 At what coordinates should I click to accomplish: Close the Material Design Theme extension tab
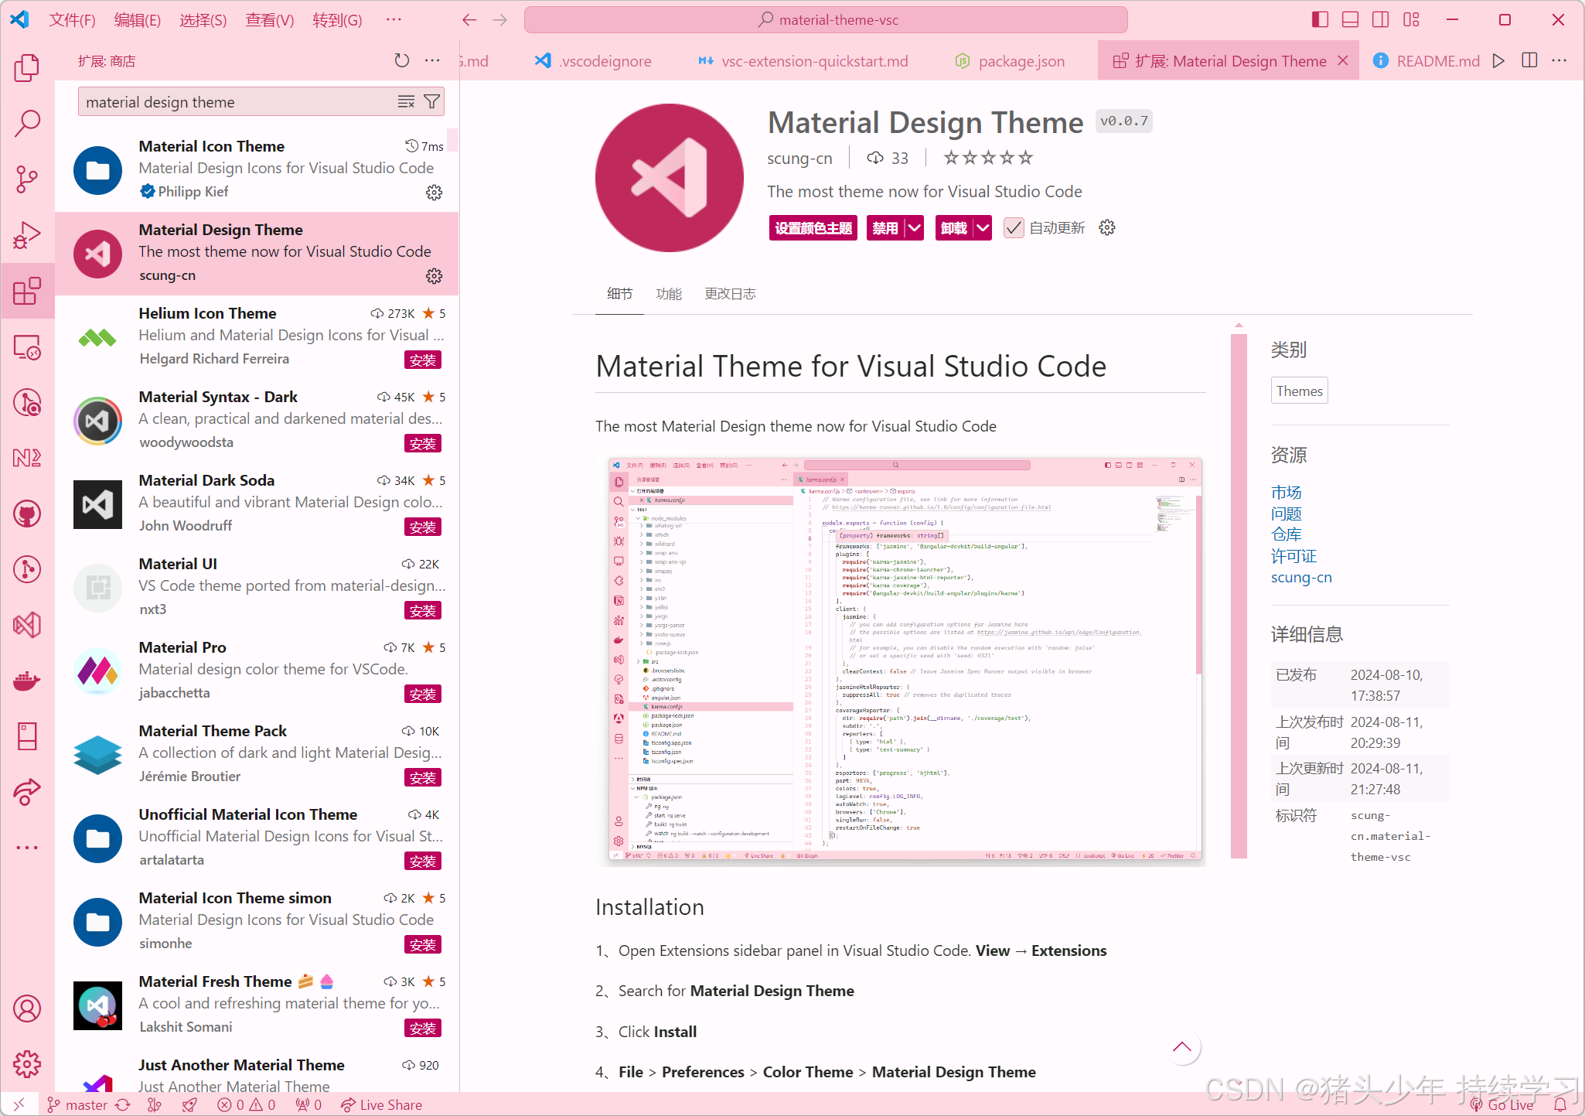(x=1343, y=61)
